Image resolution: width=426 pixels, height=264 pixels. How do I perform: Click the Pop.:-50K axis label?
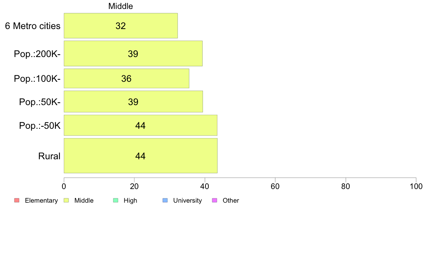pyautogui.click(x=40, y=126)
